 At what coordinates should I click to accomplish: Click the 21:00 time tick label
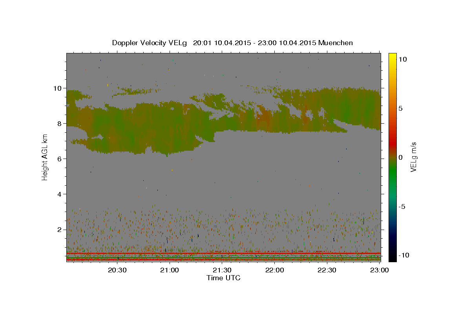(170, 270)
